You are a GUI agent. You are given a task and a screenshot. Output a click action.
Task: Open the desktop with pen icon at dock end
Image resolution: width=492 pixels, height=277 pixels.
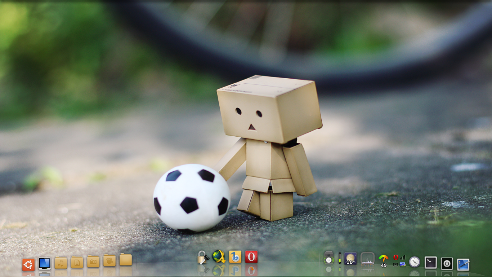pos(463,264)
